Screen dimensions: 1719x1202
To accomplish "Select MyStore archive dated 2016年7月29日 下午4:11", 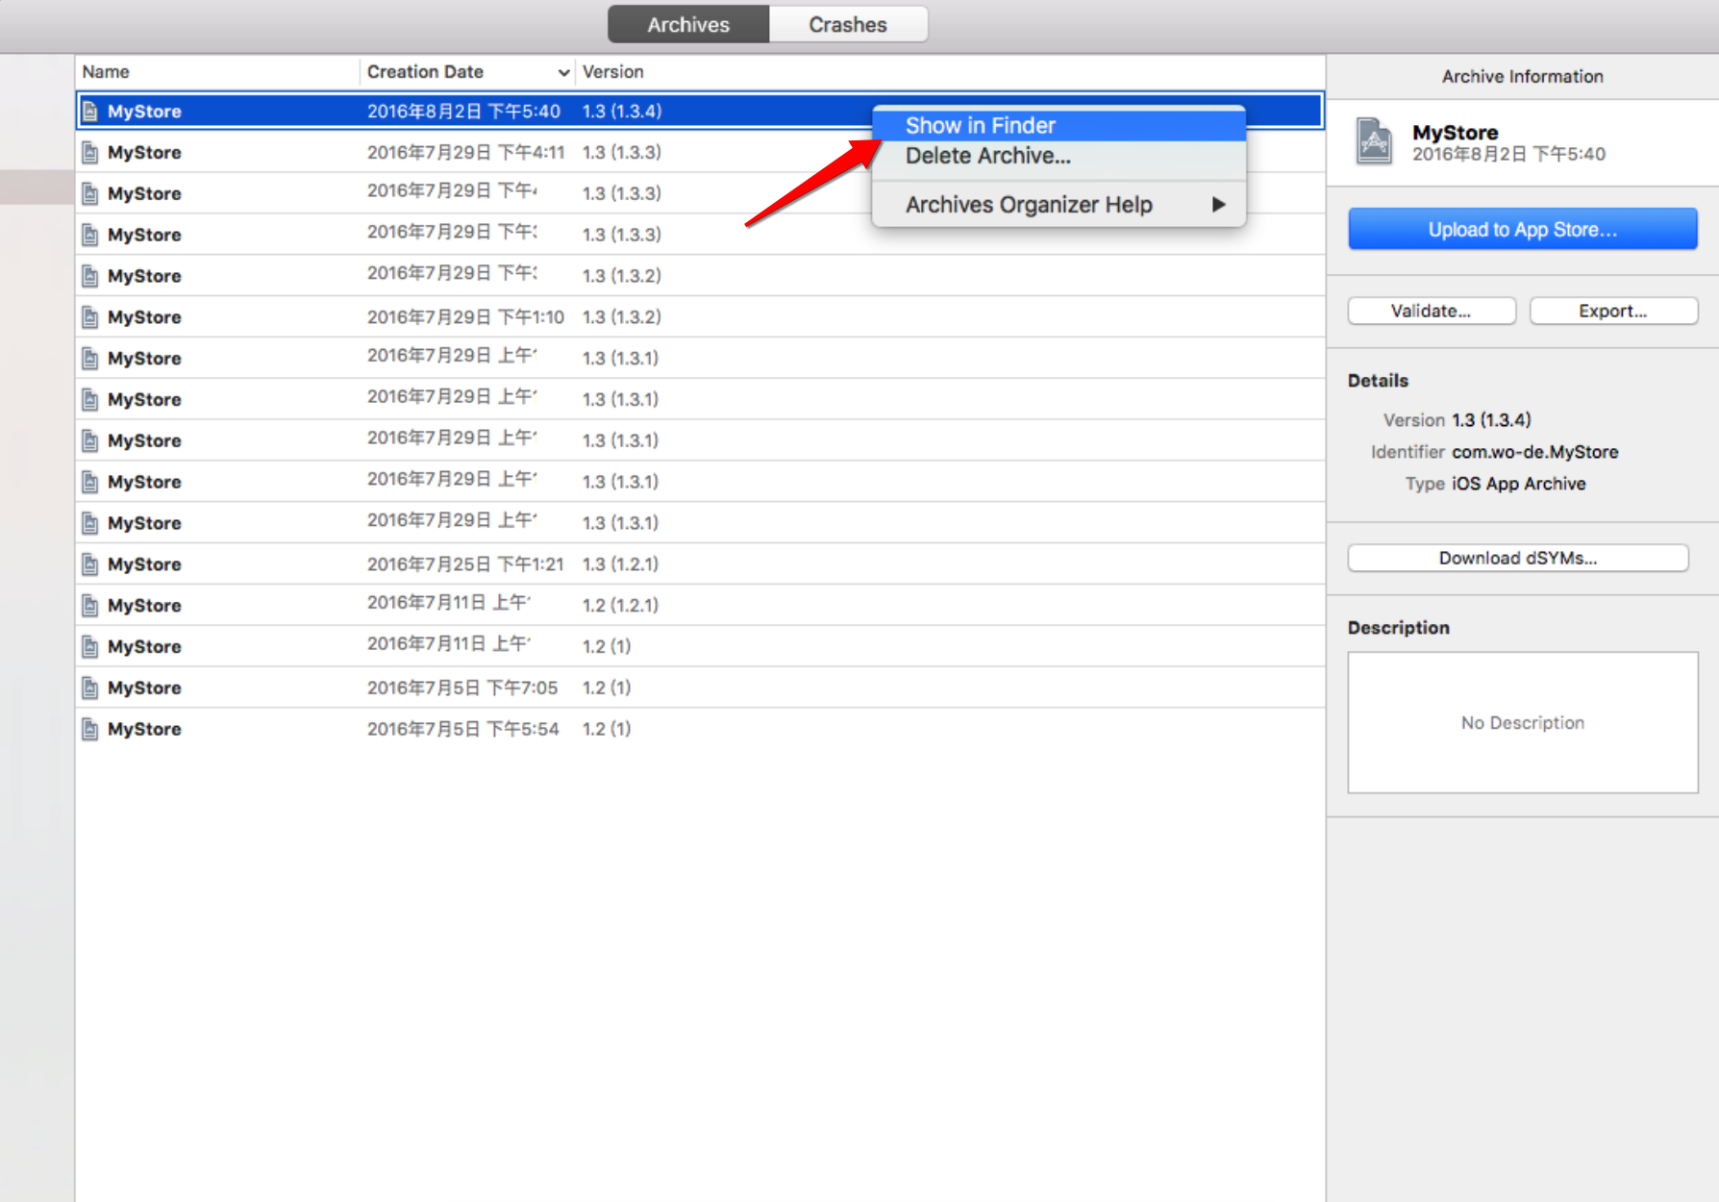I will pos(700,153).
